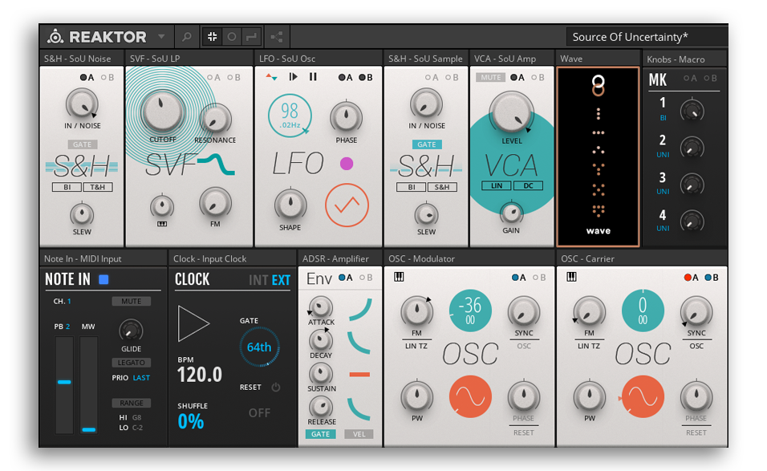
Task: Click the 64th gate length dial
Action: tap(259, 347)
